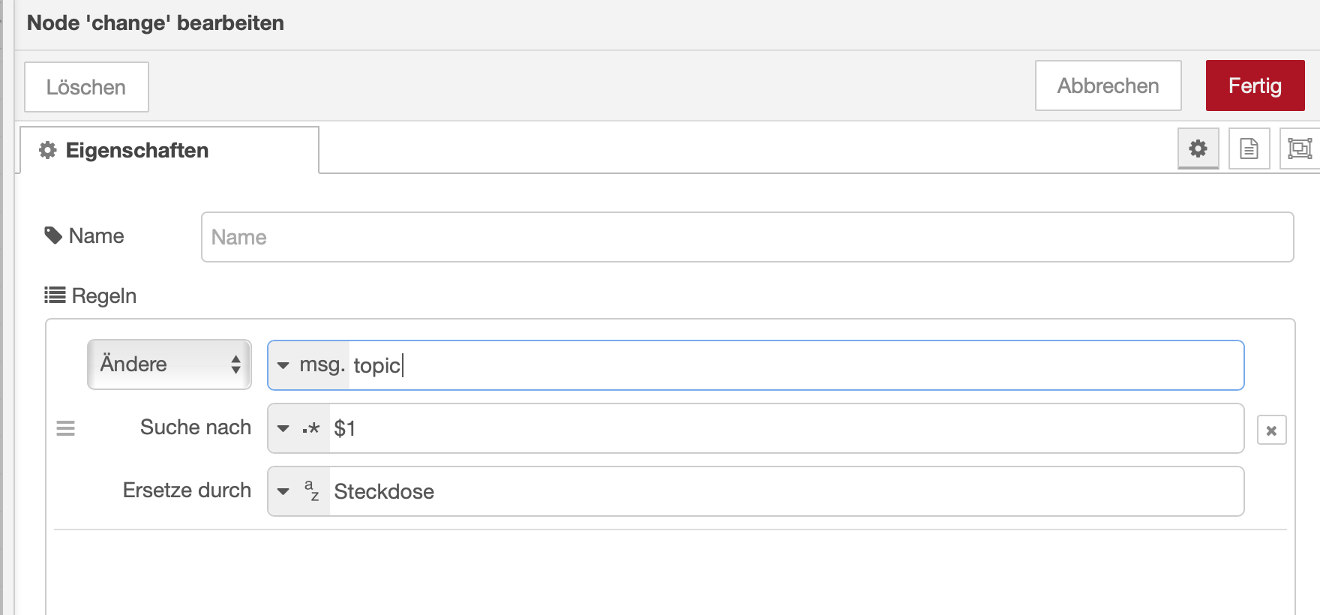Screen dimensions: 1320x615
Task: Open the node description document icon
Action: [1249, 148]
